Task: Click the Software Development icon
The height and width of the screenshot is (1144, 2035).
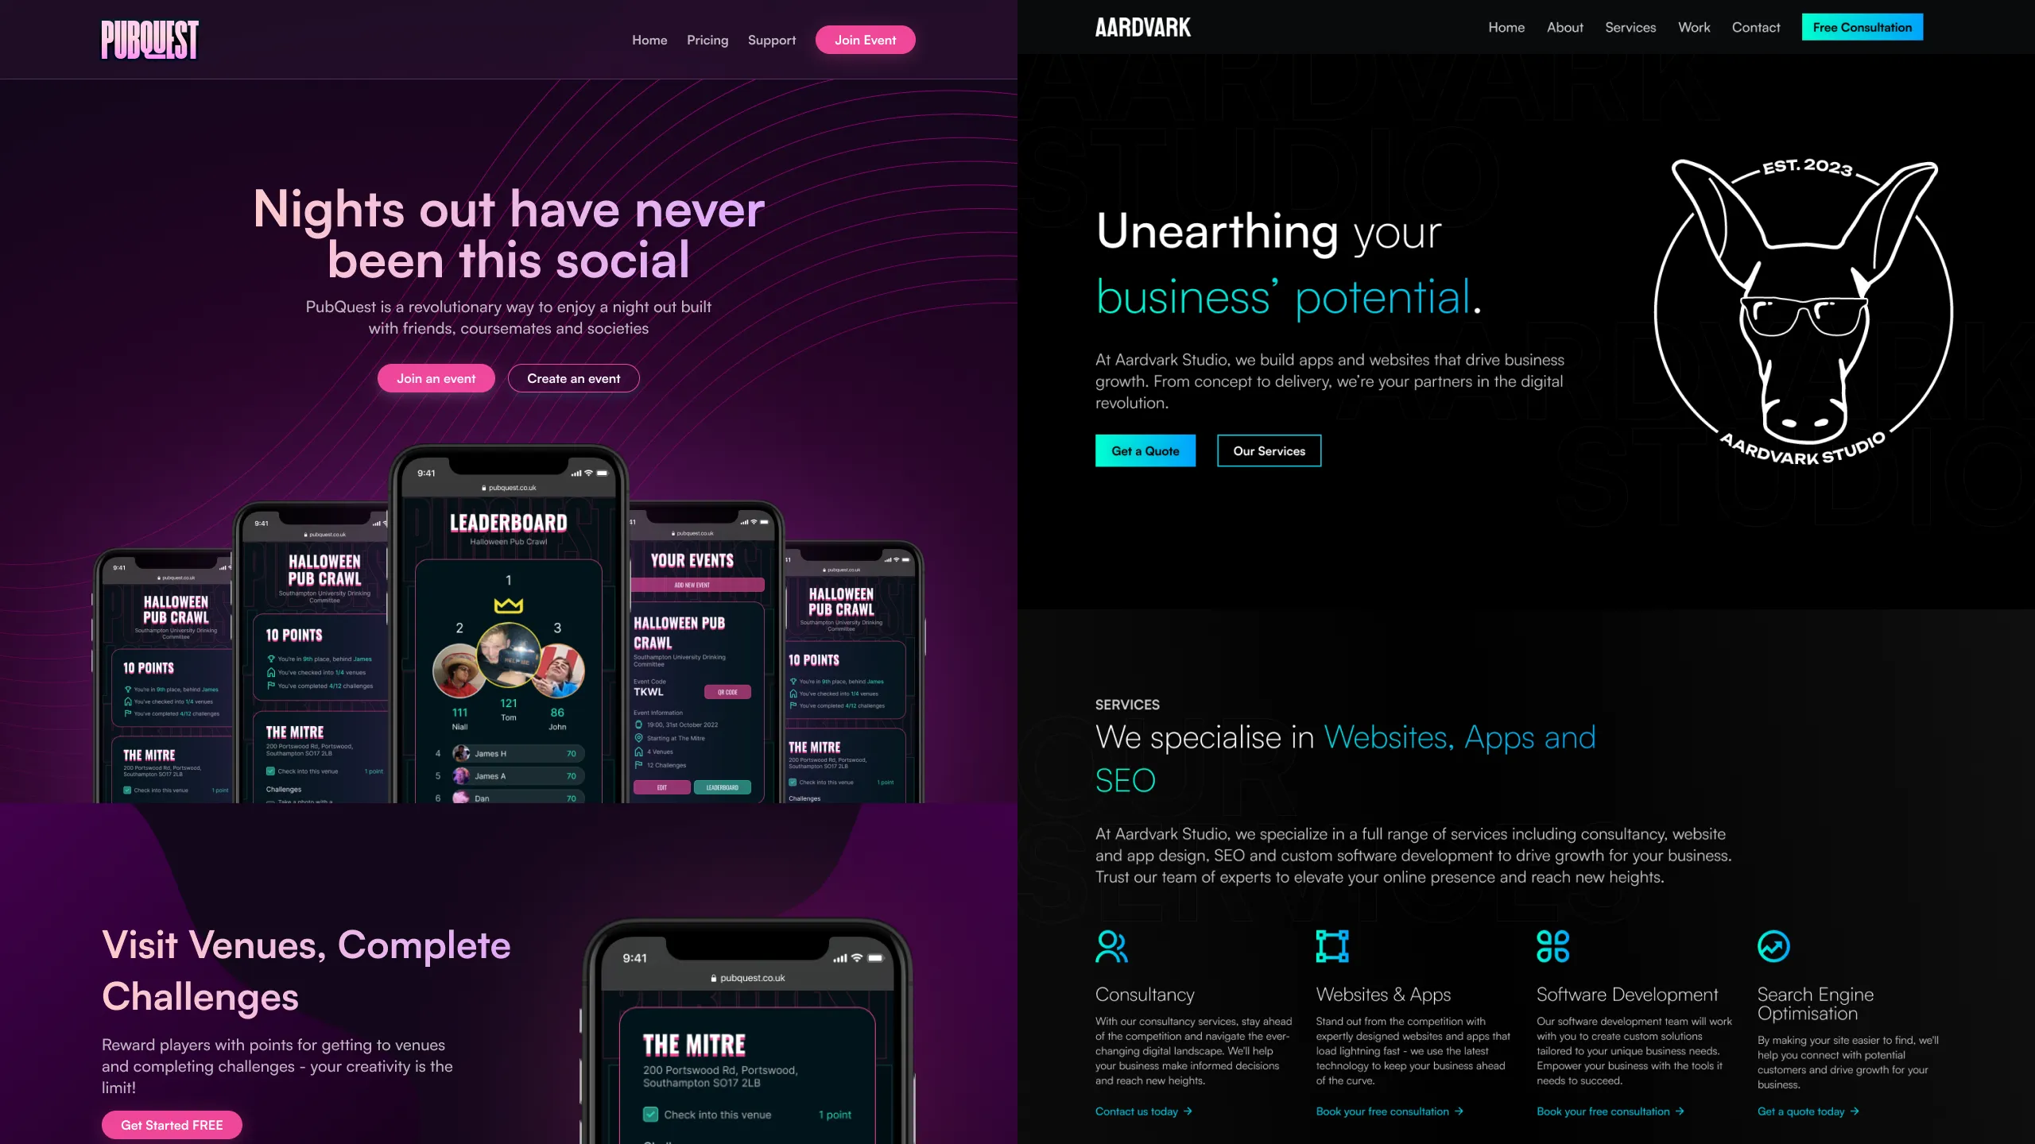Action: pos(1552,945)
